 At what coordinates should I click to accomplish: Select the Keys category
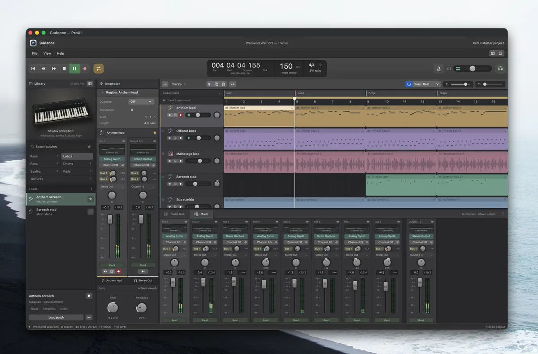(44, 156)
